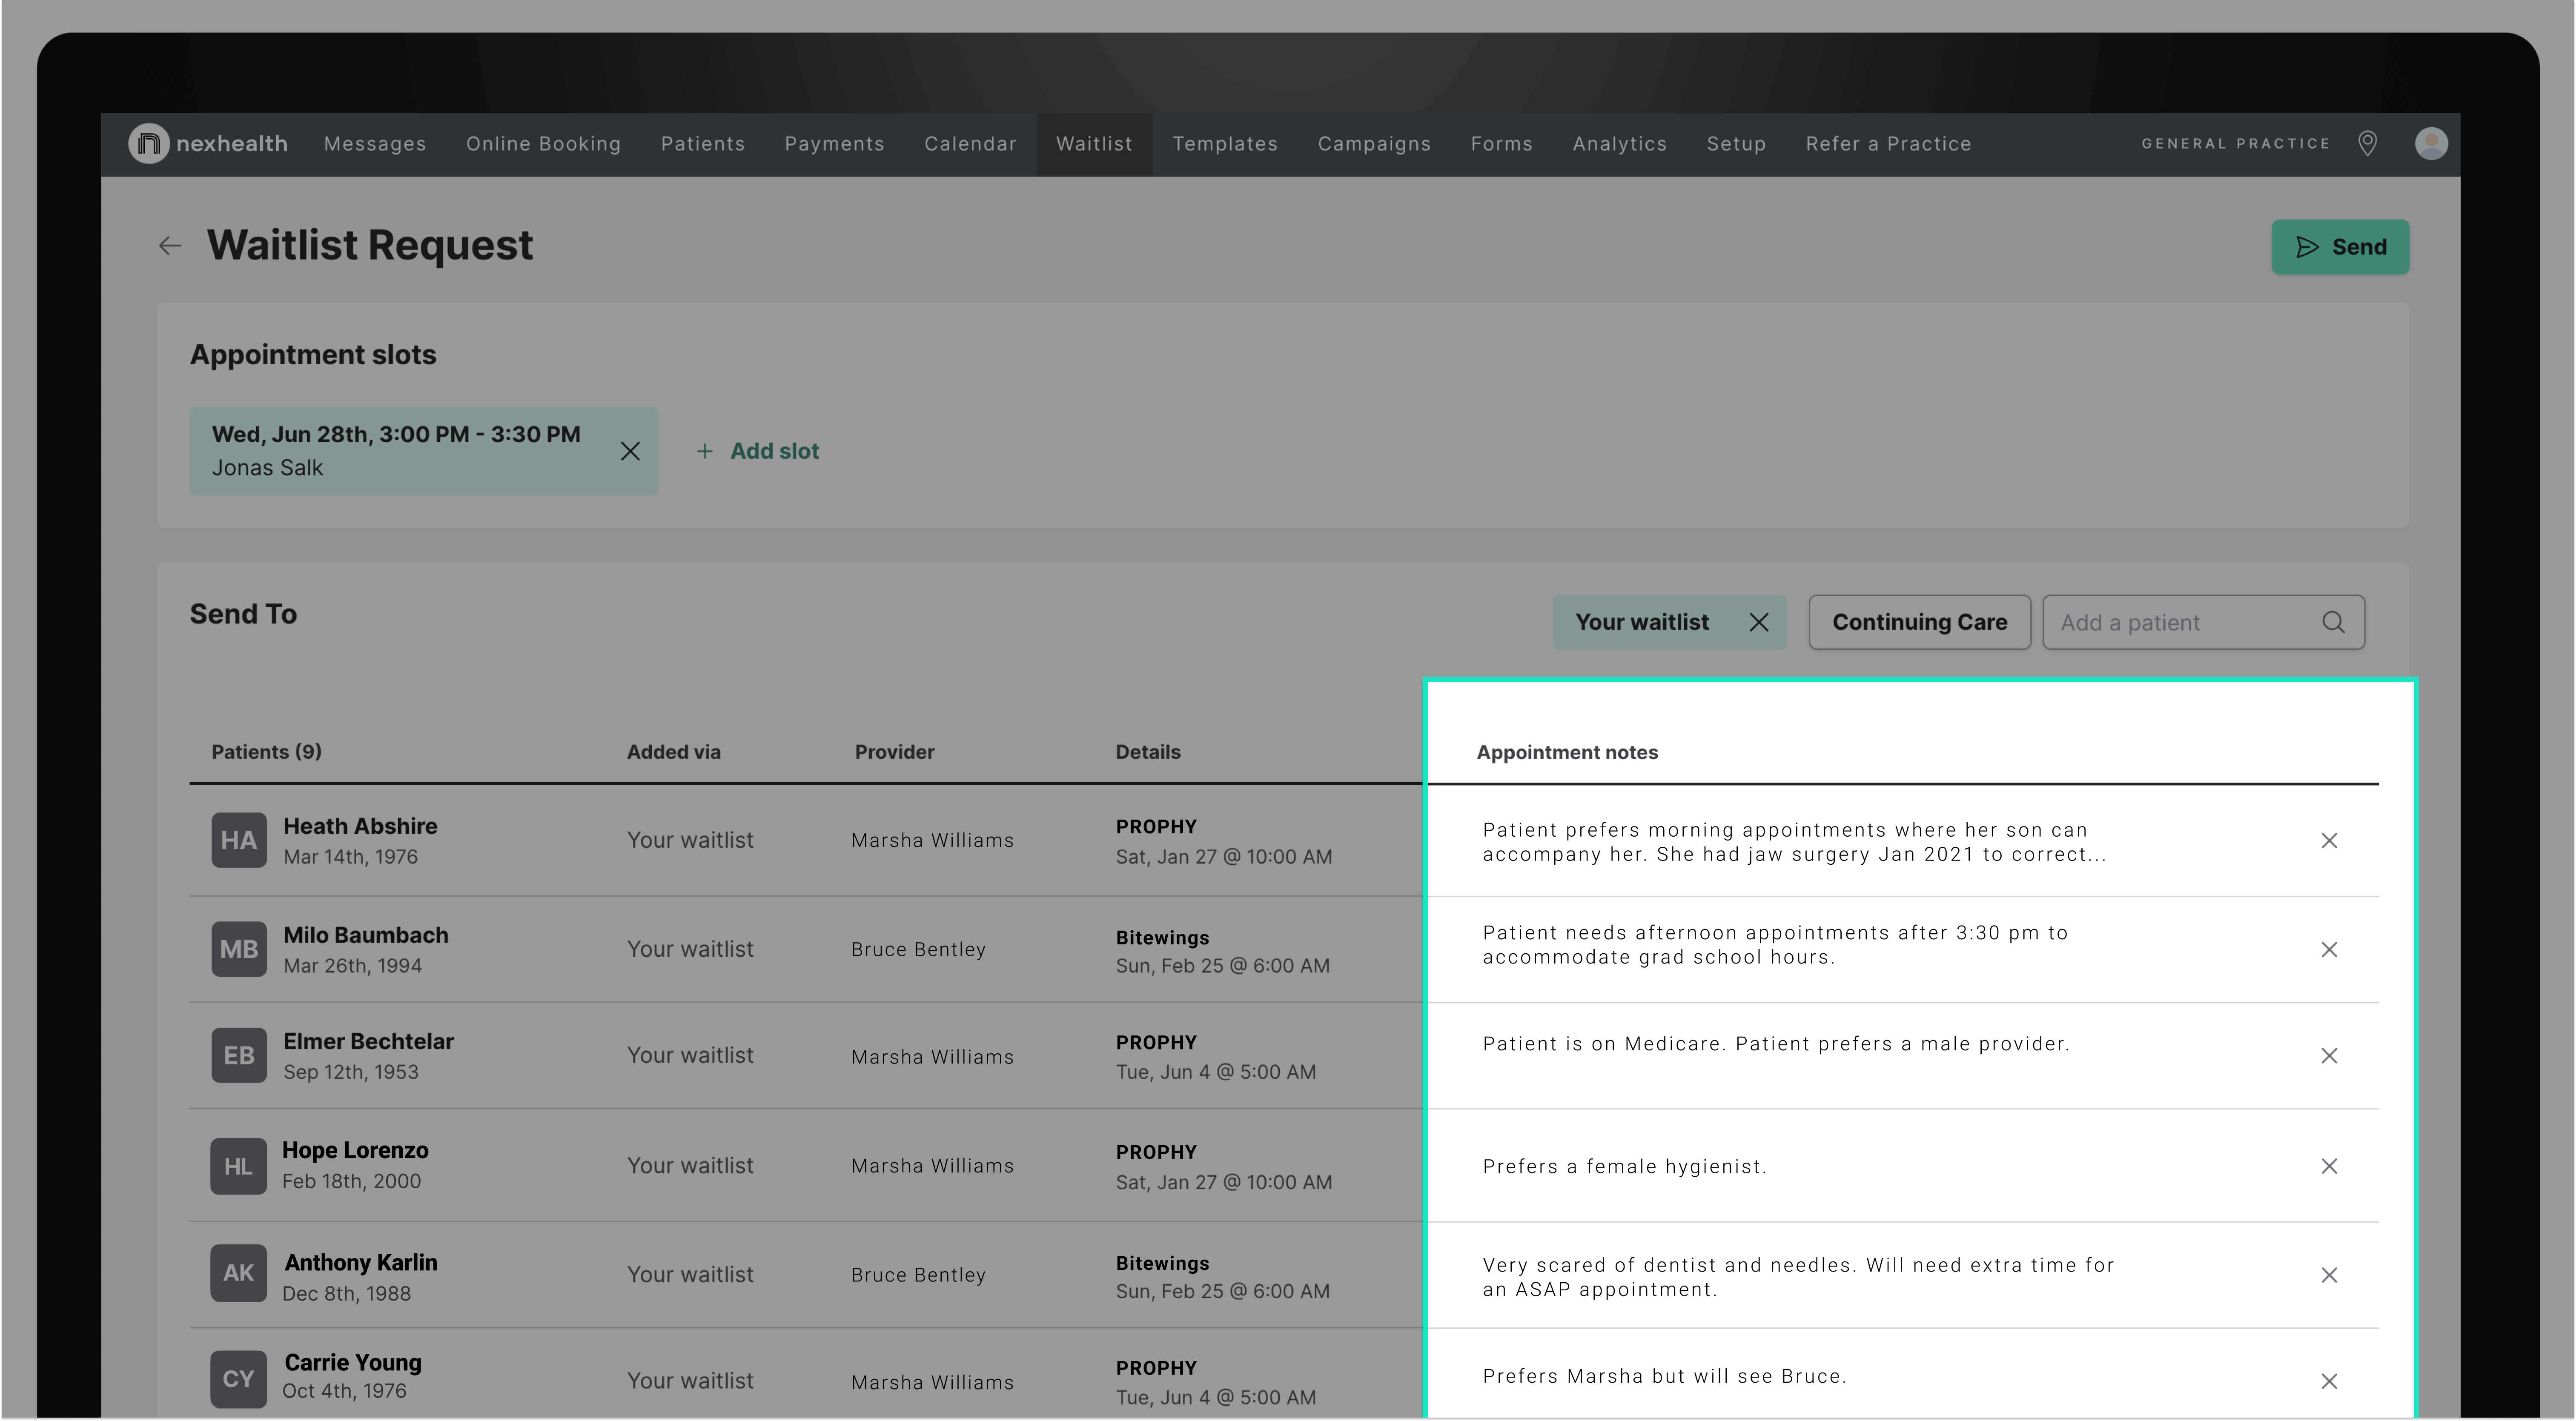Remove Heath Abshire from the list
Screen dimensions: 2576x1421
(2329, 841)
